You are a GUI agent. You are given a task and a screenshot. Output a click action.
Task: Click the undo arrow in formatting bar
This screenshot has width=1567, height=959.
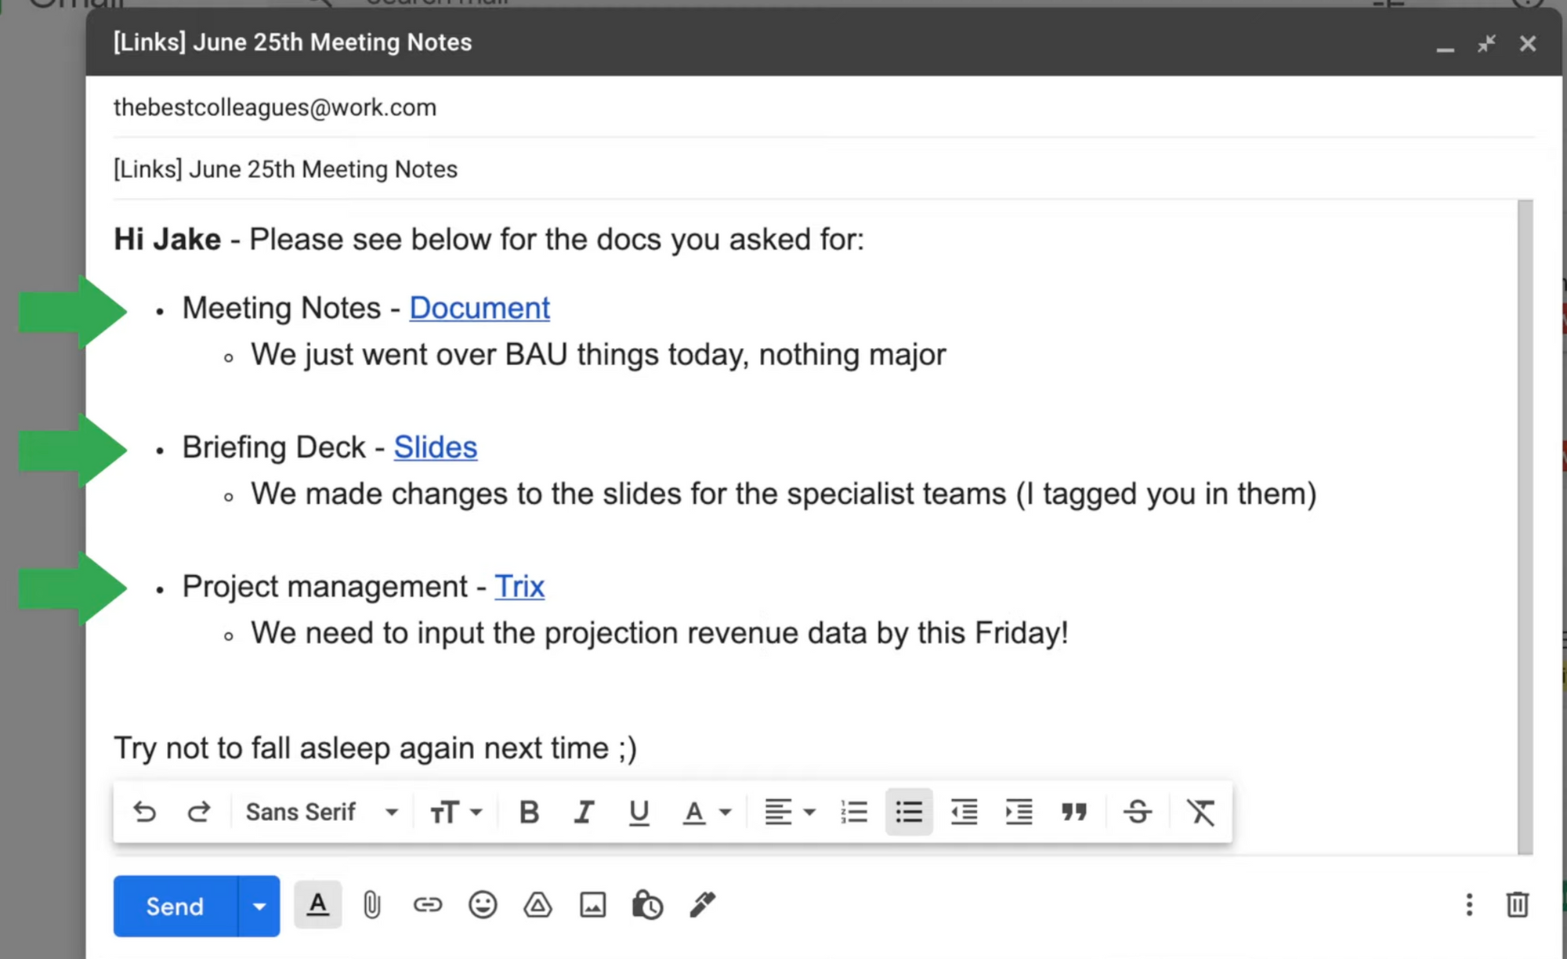coord(145,812)
